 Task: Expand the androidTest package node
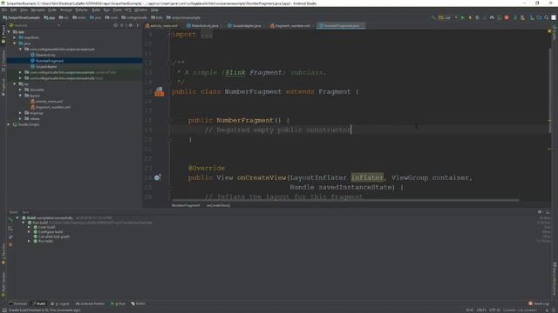coord(20,72)
